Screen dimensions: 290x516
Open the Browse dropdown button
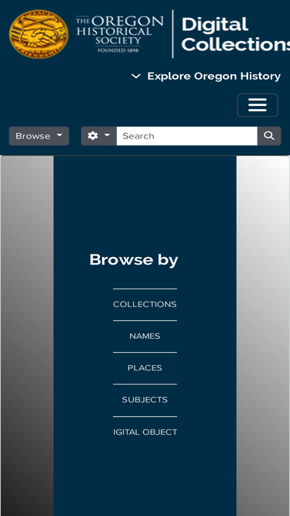(39, 136)
